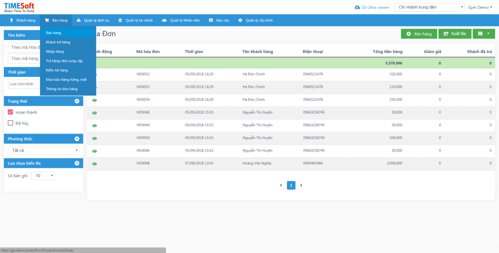The width and height of the screenshot is (499, 253).
Task: Open the column display grid dropdown button
Action: pos(483,34)
